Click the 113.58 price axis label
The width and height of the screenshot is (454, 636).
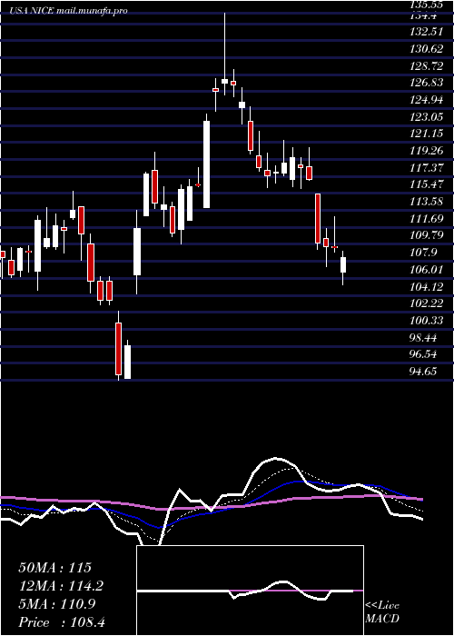coord(427,202)
